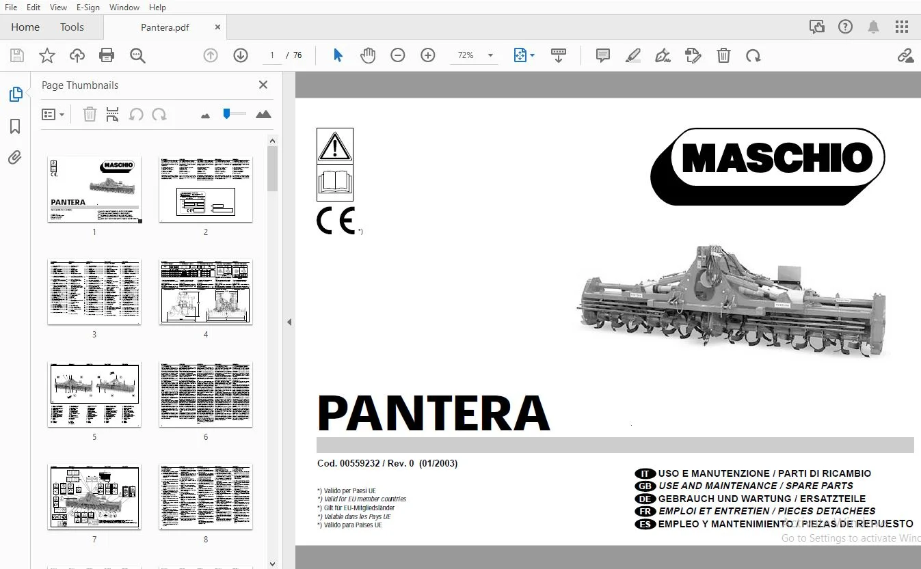Print the Pantera document
921x569 pixels.
(107, 55)
